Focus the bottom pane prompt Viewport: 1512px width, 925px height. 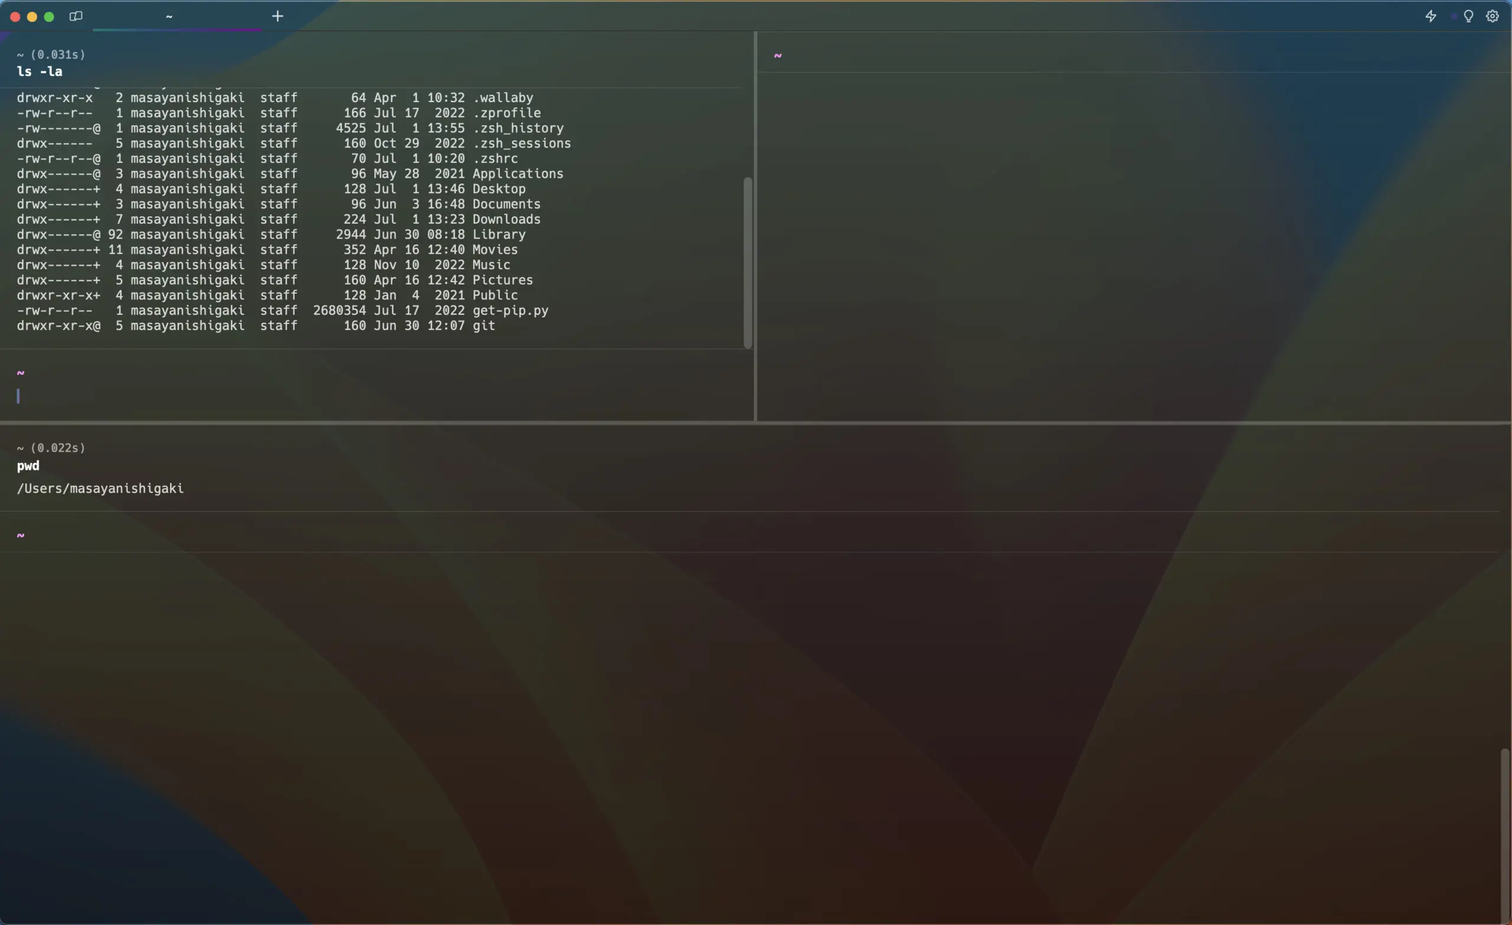(x=20, y=535)
